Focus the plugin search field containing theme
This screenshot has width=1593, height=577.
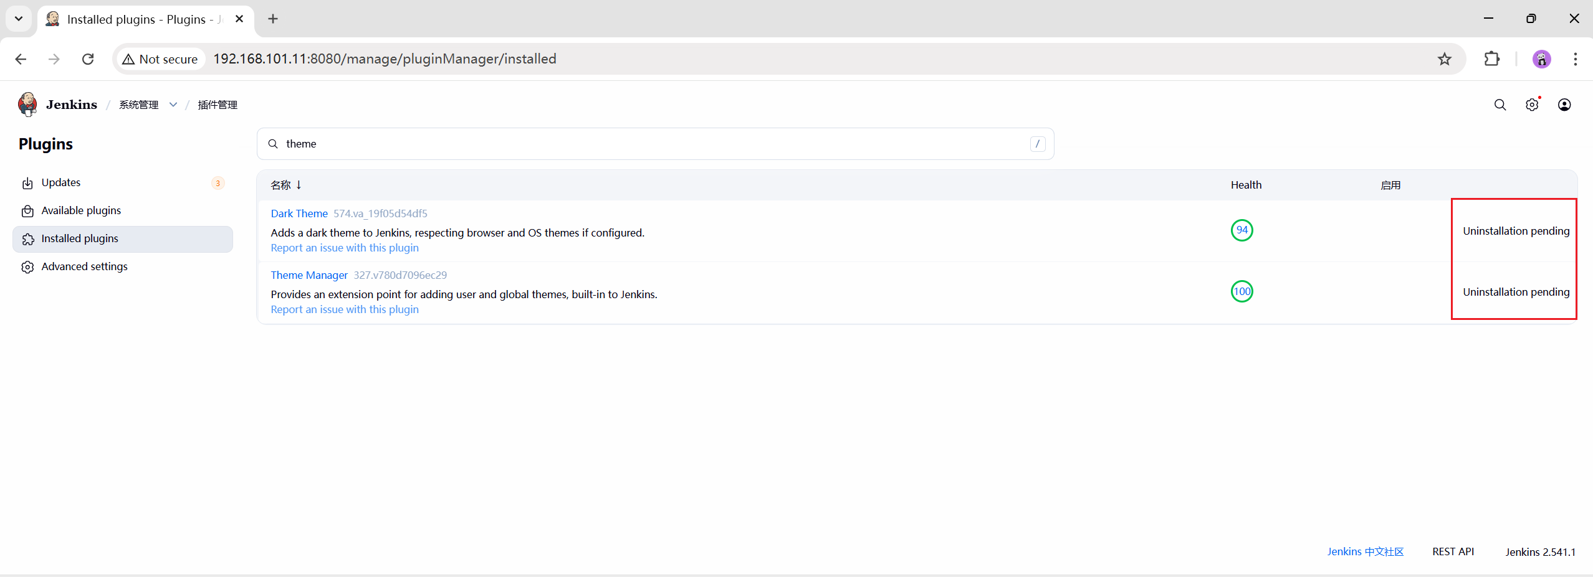click(x=655, y=144)
